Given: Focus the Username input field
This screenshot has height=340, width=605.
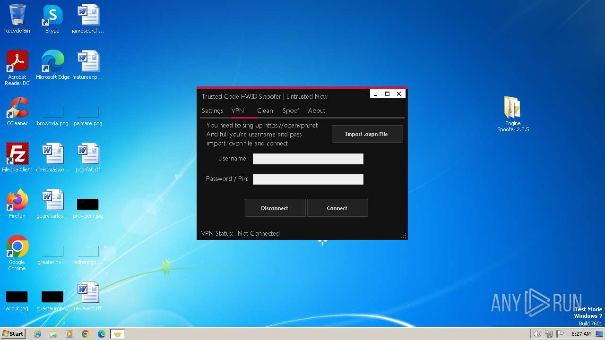Looking at the screenshot, I should click(x=308, y=159).
